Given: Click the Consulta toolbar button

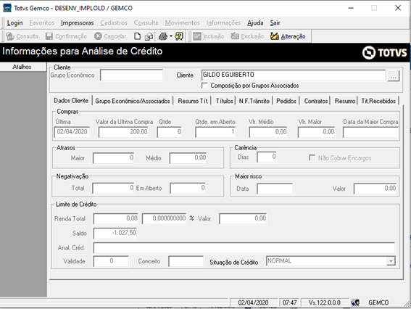Looking at the screenshot, I should click(x=22, y=36).
